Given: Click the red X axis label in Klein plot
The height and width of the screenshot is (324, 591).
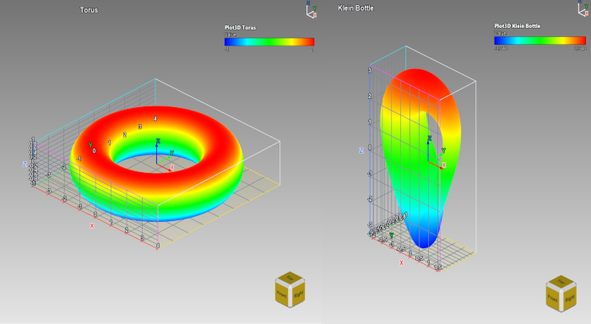Looking at the screenshot, I should 401,262.
